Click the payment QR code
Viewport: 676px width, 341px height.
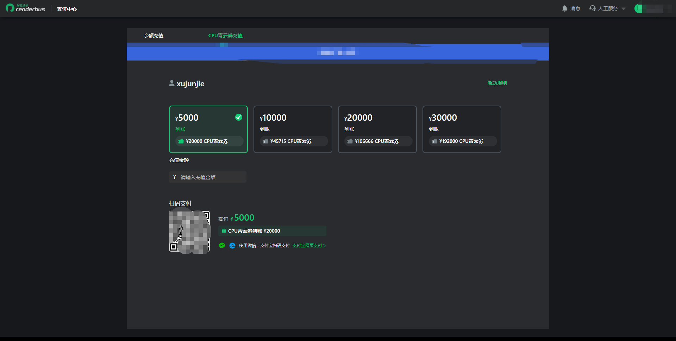tap(190, 231)
